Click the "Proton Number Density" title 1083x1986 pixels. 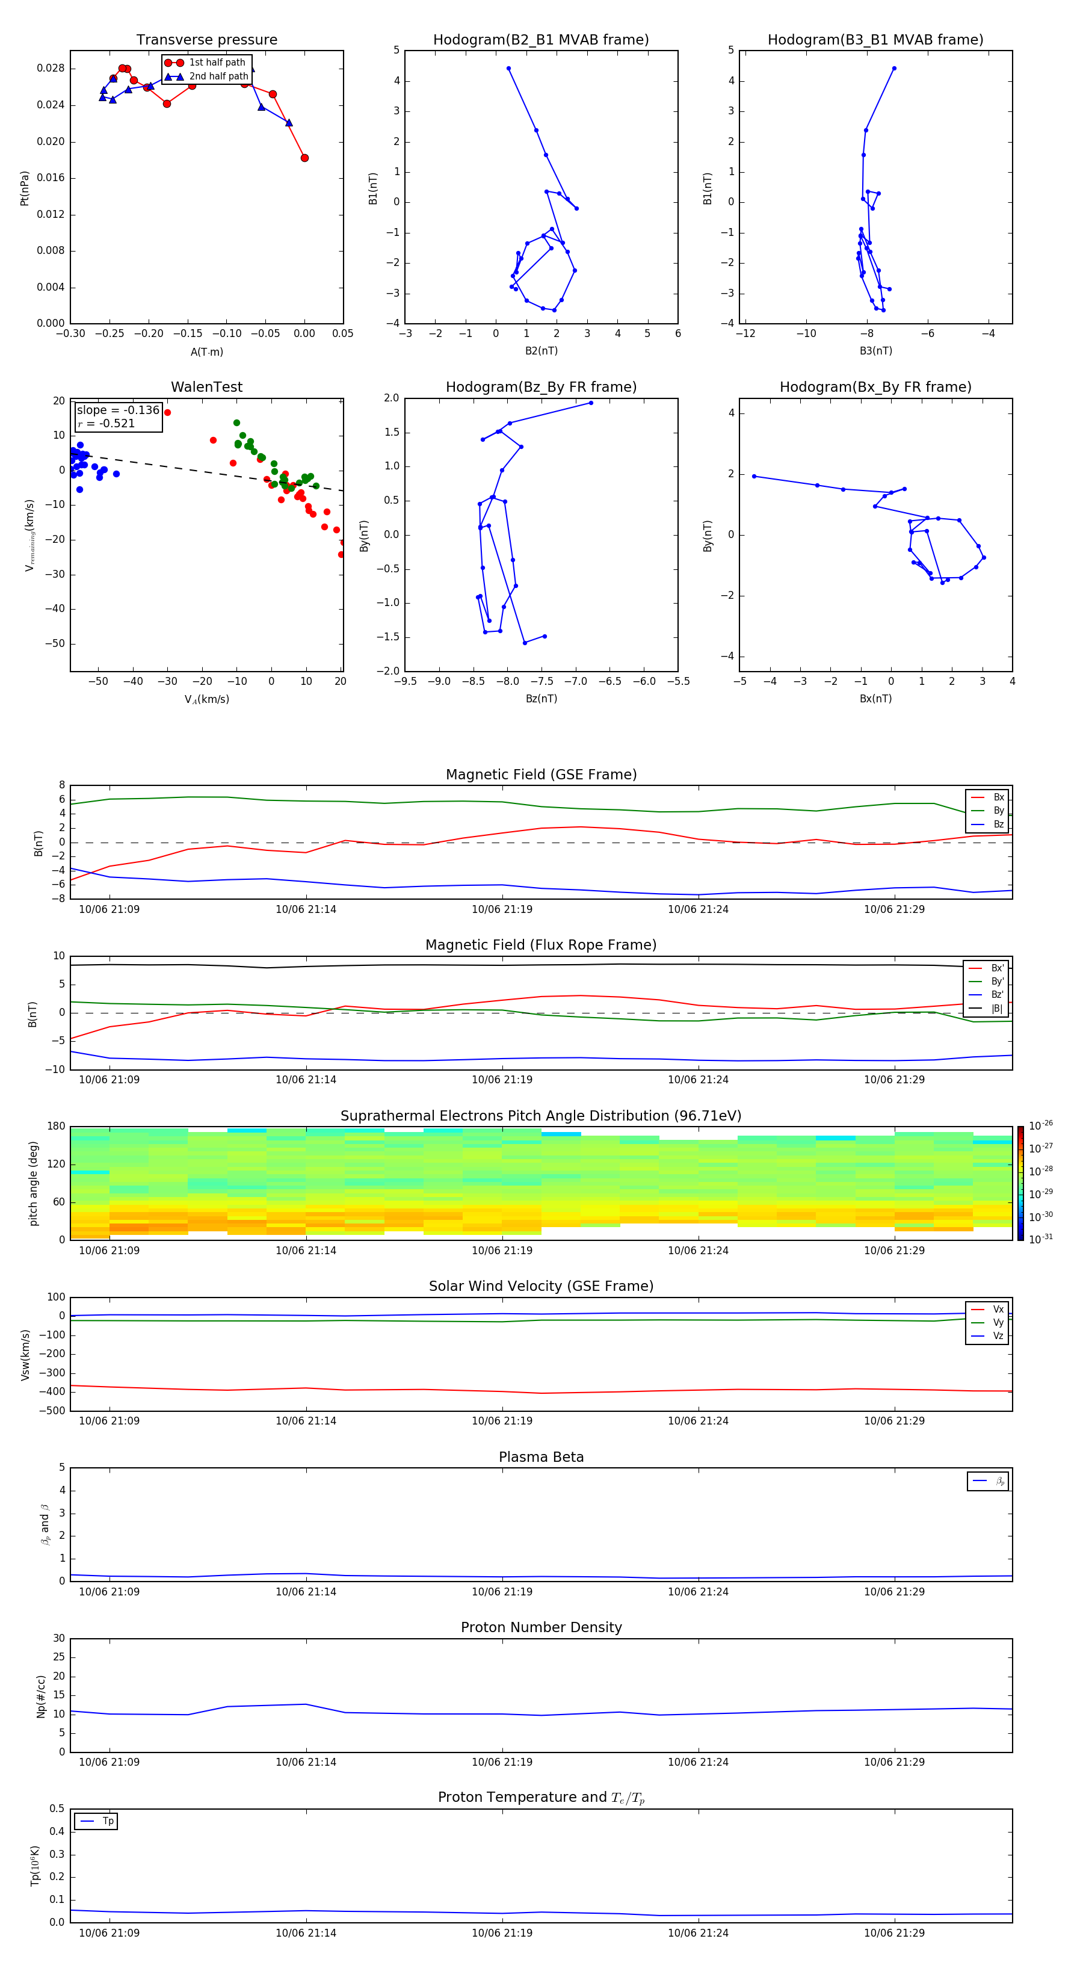click(541, 1627)
